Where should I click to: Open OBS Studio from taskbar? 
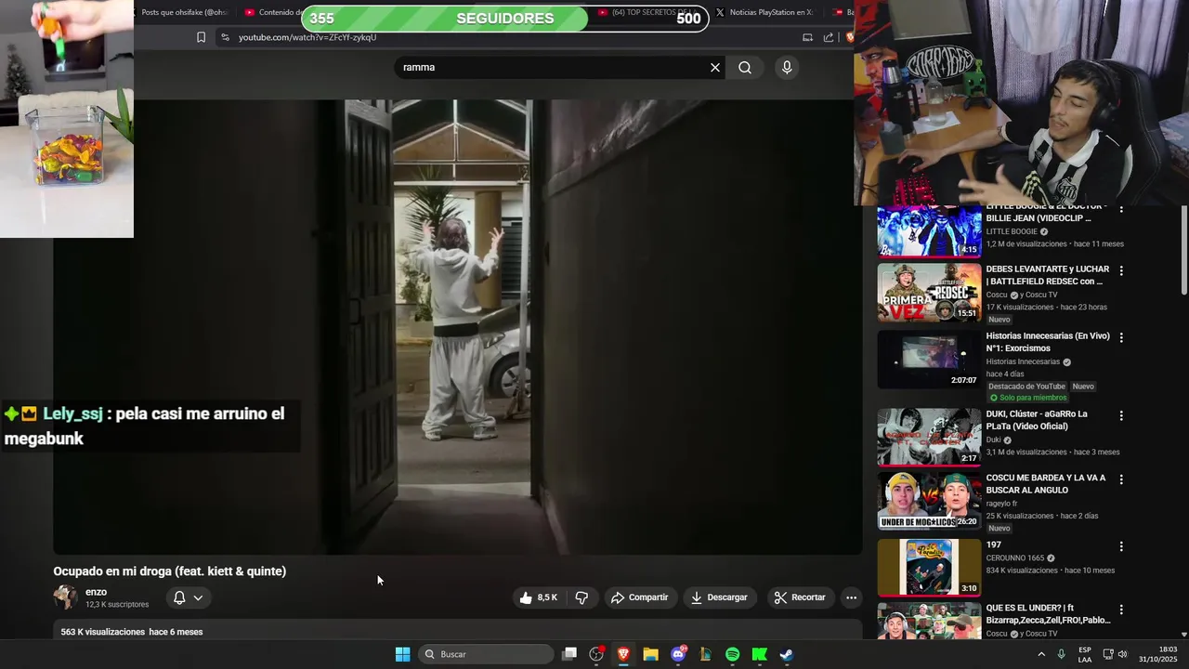(x=596, y=654)
